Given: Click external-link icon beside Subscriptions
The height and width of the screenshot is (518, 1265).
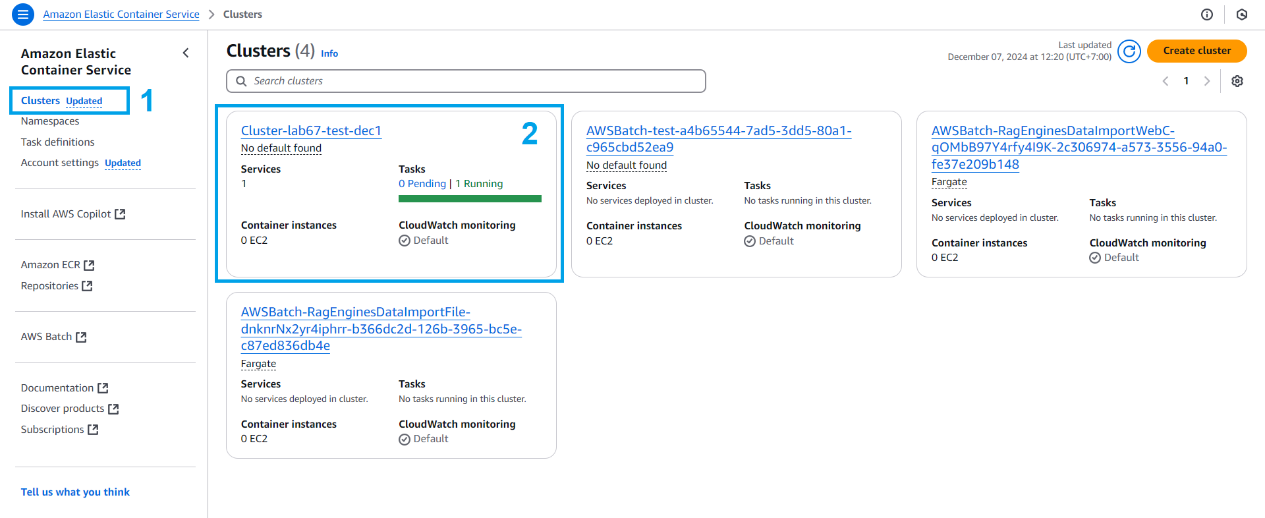Looking at the screenshot, I should [93, 430].
